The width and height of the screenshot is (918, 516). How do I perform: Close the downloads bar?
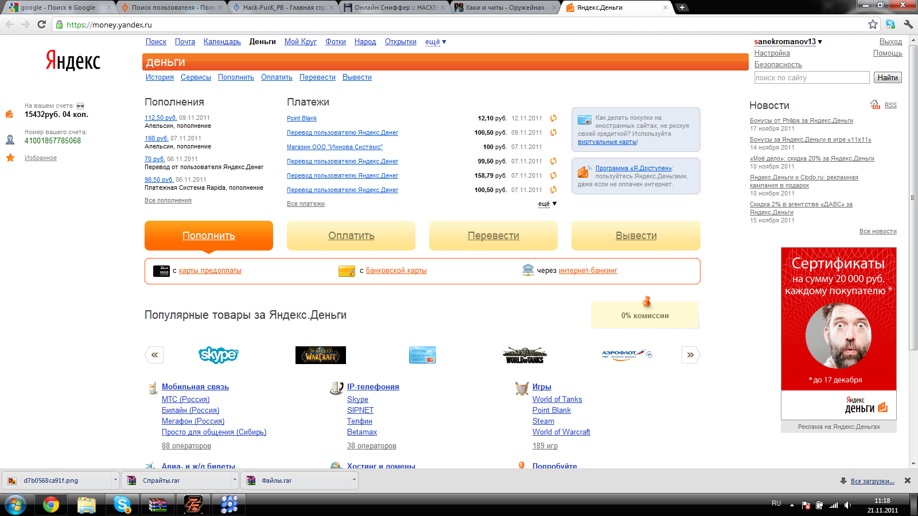point(908,480)
